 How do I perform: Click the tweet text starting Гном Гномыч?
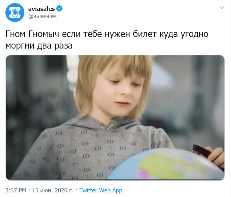(107, 40)
